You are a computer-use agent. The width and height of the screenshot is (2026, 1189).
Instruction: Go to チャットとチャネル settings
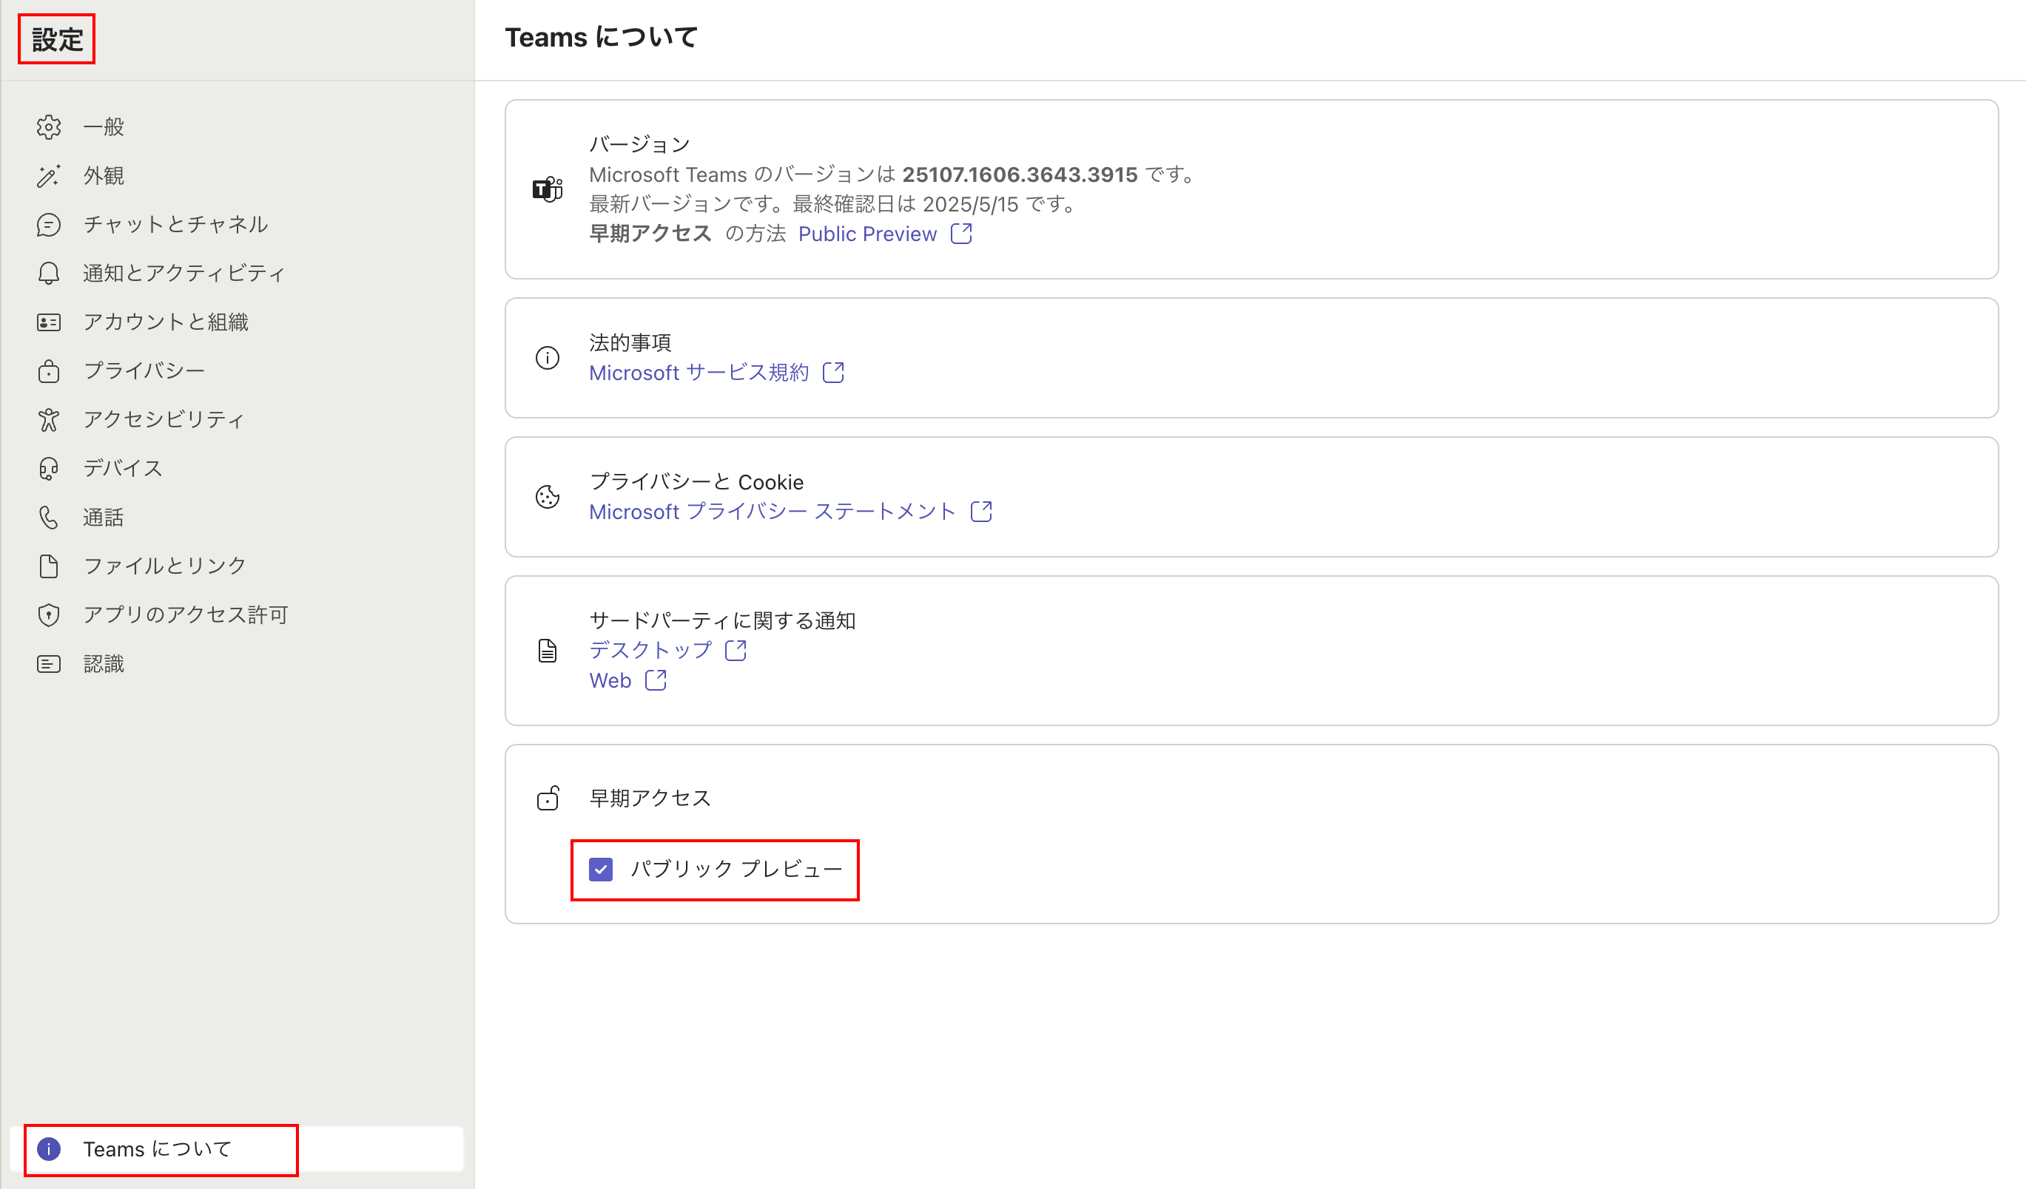pos(238,225)
